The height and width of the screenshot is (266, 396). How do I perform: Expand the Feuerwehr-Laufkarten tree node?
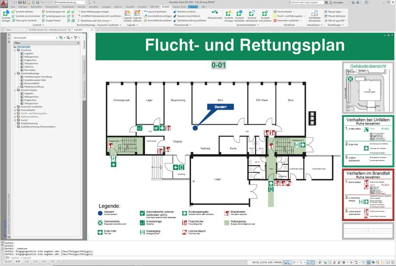click(15, 107)
